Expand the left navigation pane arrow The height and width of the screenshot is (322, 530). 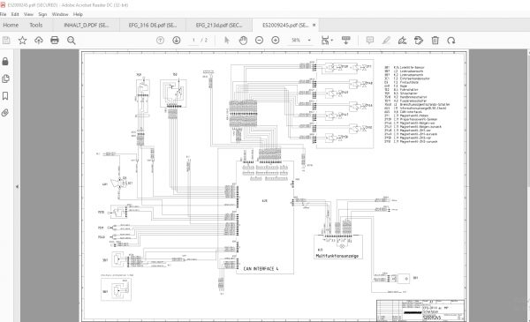point(18,186)
